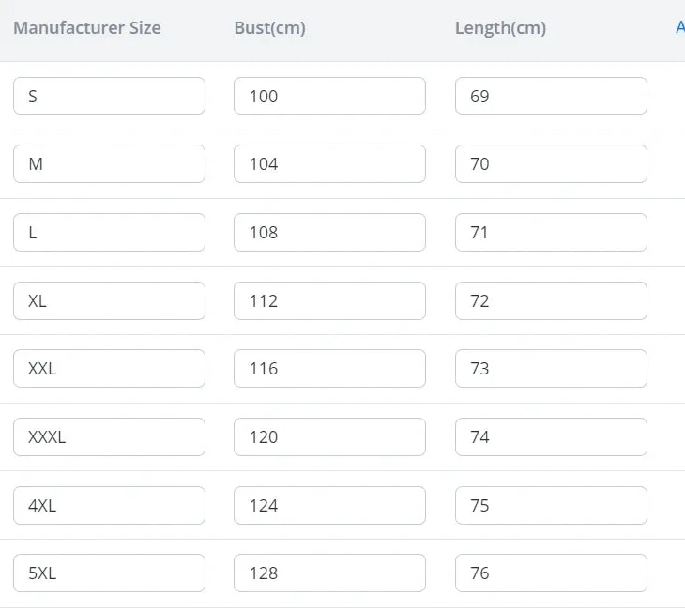
Task: Focus the manufacturer size field M
Action: click(109, 164)
